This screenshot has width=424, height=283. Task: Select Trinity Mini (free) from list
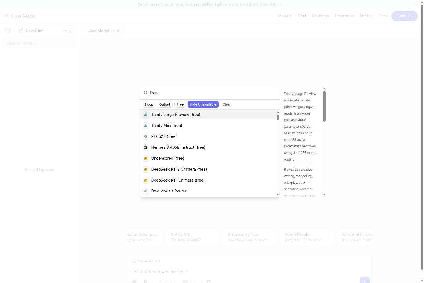[166, 126]
